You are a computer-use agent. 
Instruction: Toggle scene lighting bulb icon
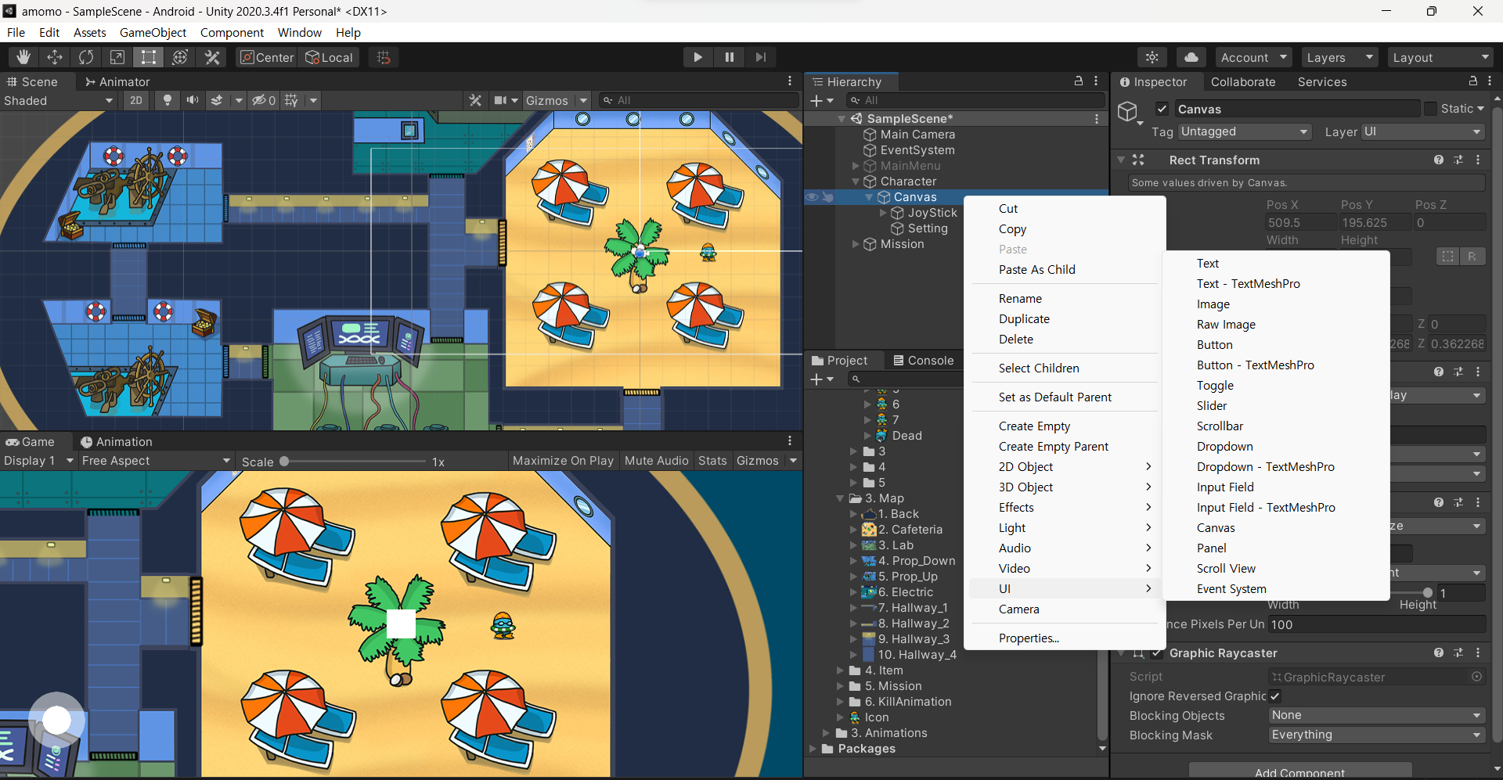click(167, 100)
